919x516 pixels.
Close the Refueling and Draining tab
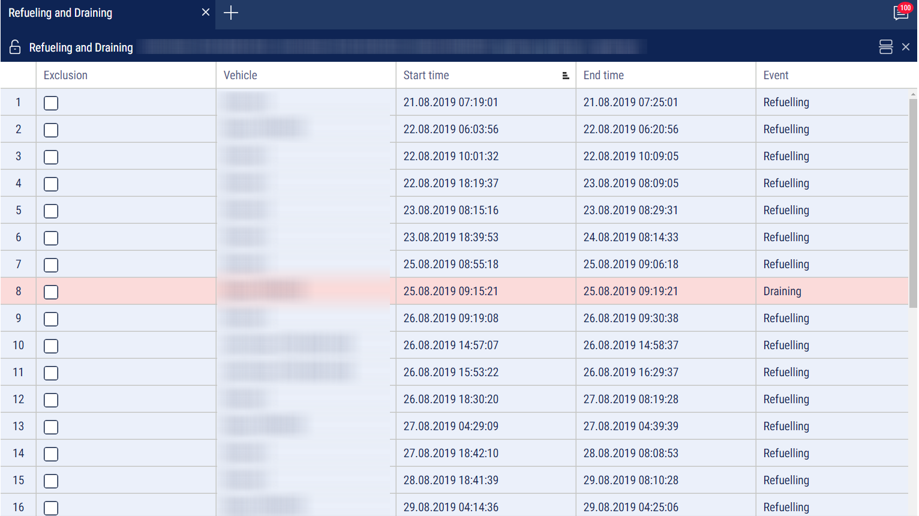click(206, 12)
